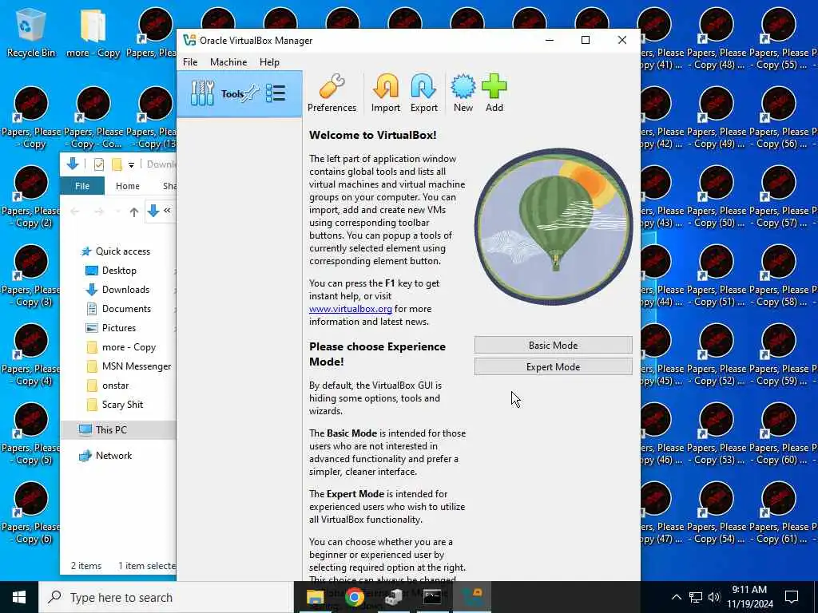Open Google Chrome from the taskbar

(355, 597)
